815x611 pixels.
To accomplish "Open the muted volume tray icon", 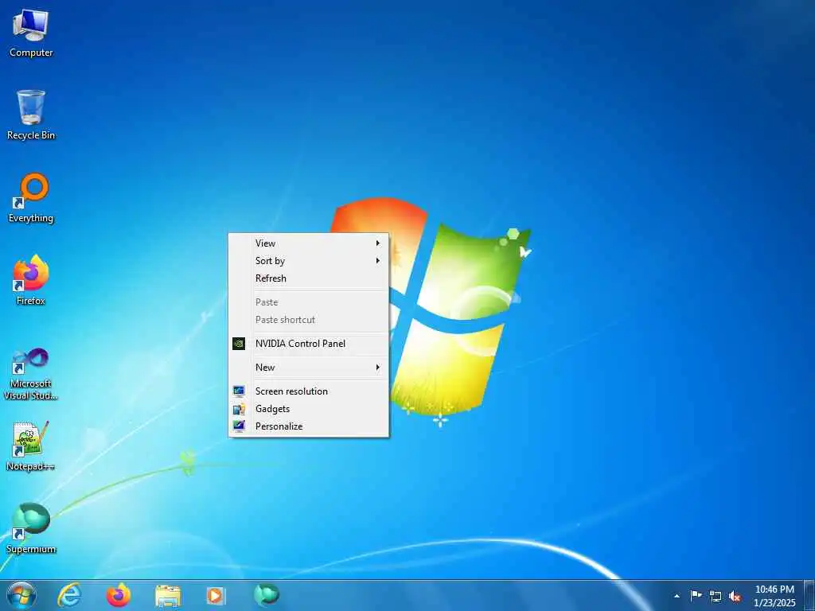I will pyautogui.click(x=735, y=596).
